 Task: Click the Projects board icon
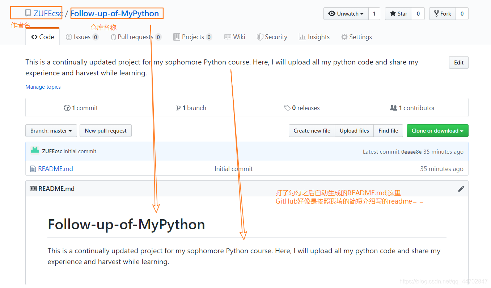tap(177, 37)
